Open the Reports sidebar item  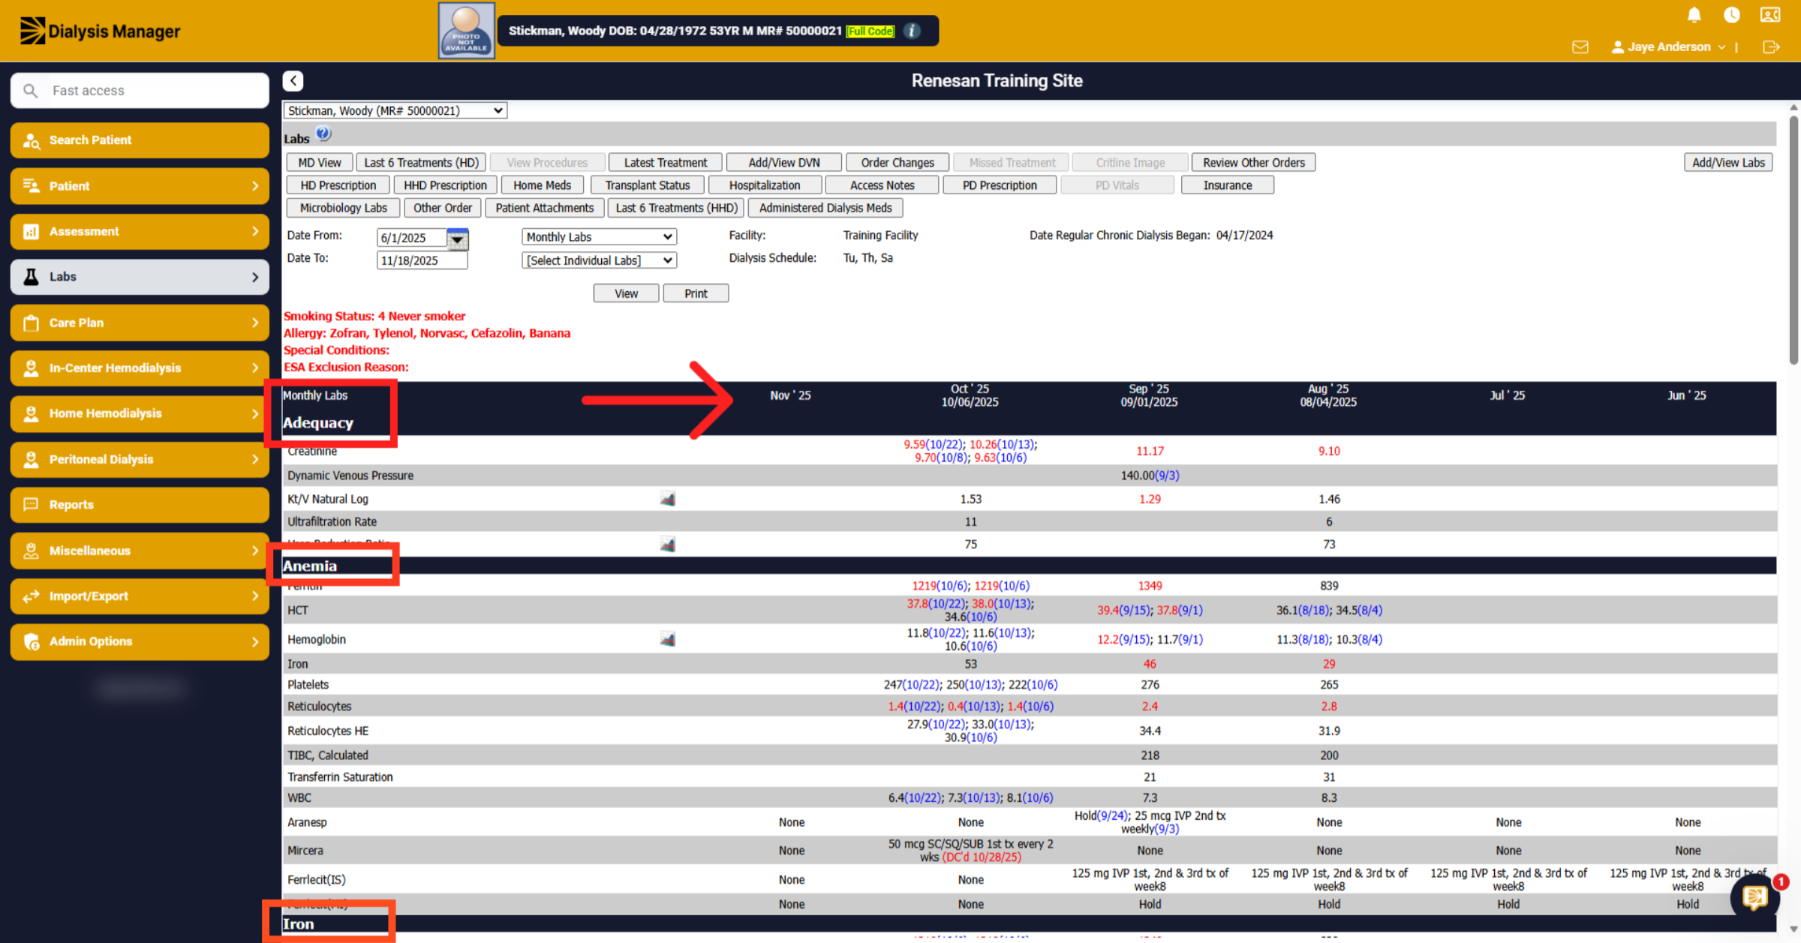[140, 505]
